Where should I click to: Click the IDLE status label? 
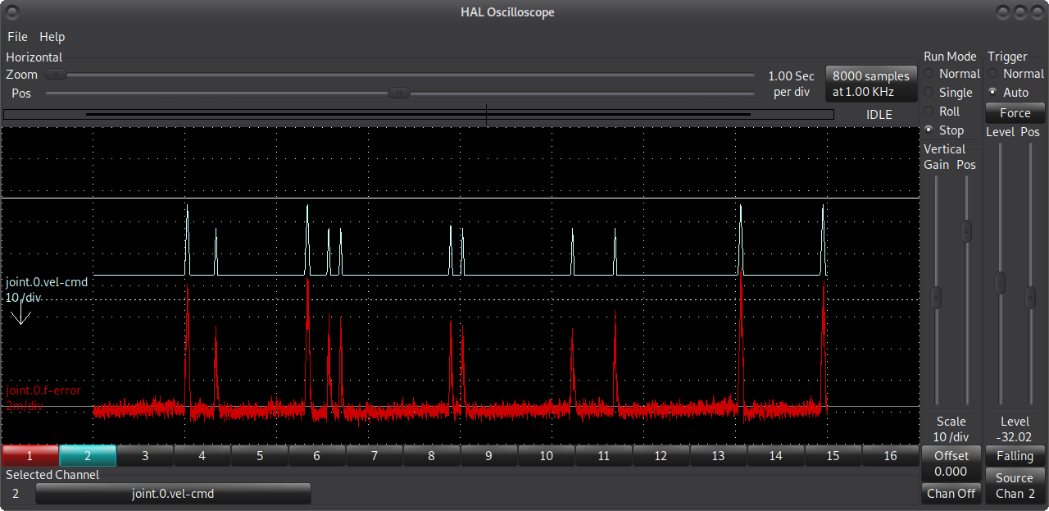tap(879, 115)
